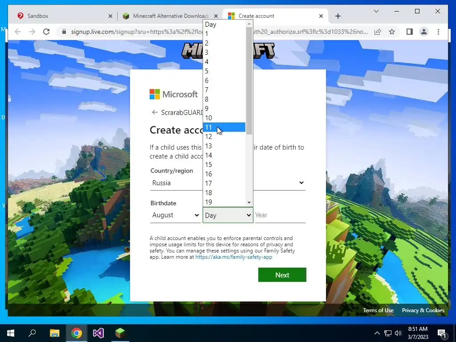Reload the page with the refresh icon
Screen dimensions: 456x342
coord(46,32)
